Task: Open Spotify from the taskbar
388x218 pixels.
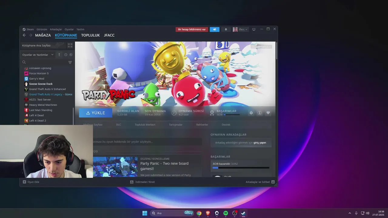Action: tap(226, 213)
